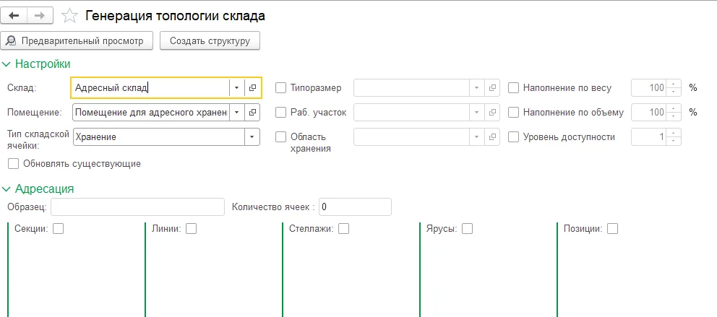Click the Уровень доступности value 1
Viewport: 717px width, 317px height.
click(661, 136)
